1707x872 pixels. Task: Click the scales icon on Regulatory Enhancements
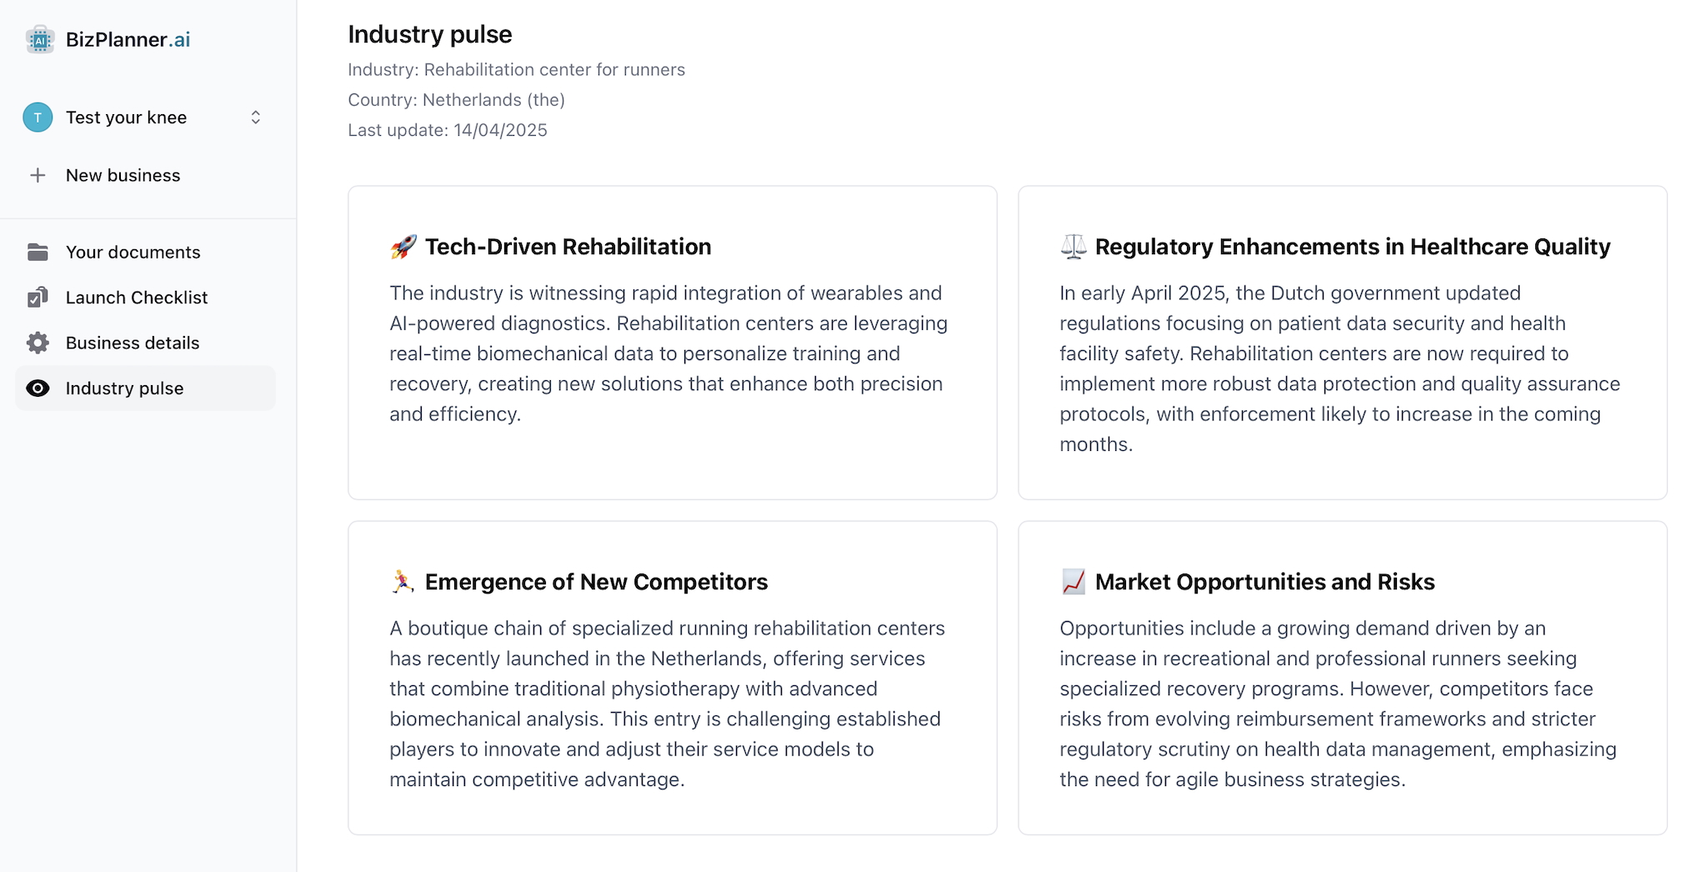pos(1074,247)
